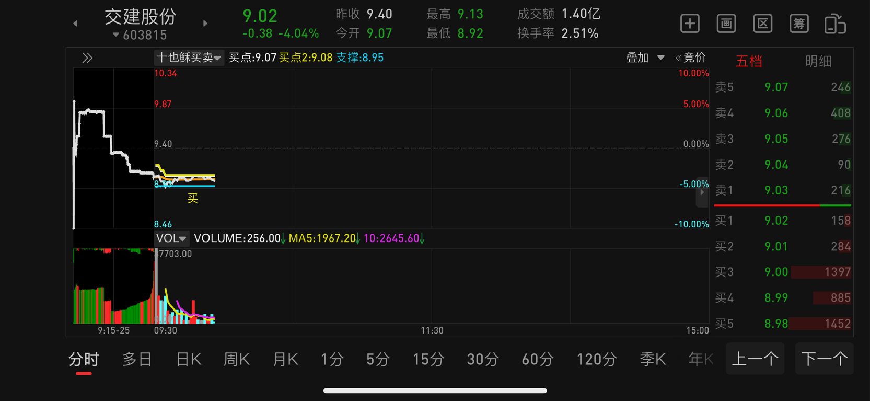Tap the 交建股份 stock name
The width and height of the screenshot is (870, 402).
tap(140, 17)
